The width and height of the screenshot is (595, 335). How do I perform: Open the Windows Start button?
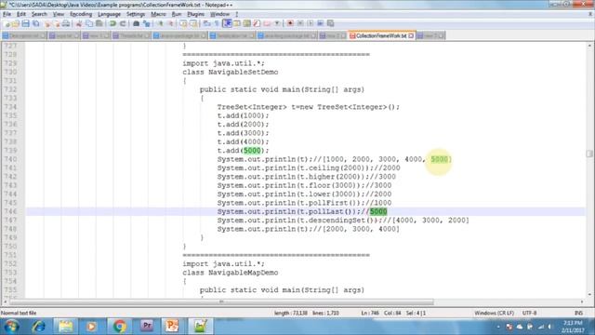click(11, 327)
